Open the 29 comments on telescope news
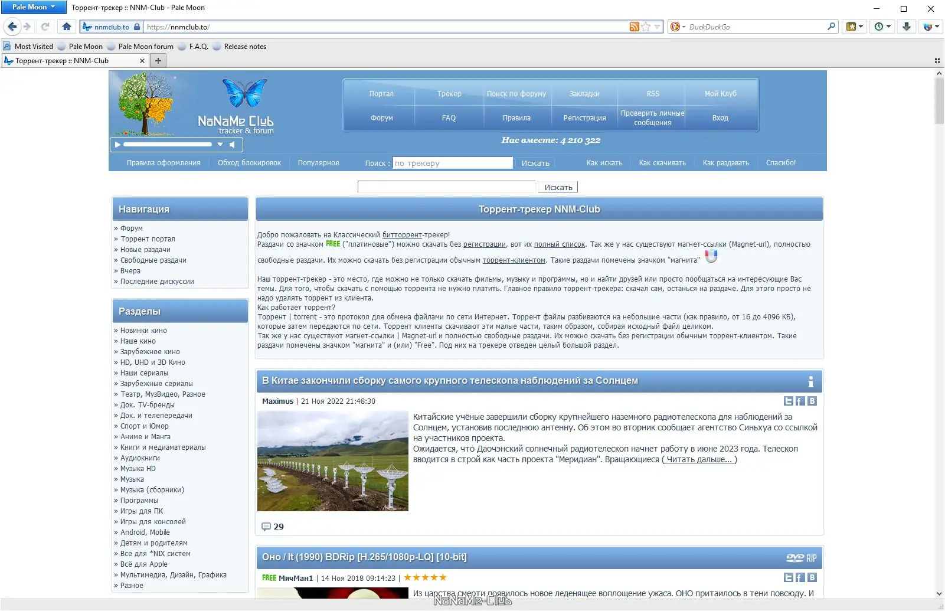 click(x=273, y=527)
